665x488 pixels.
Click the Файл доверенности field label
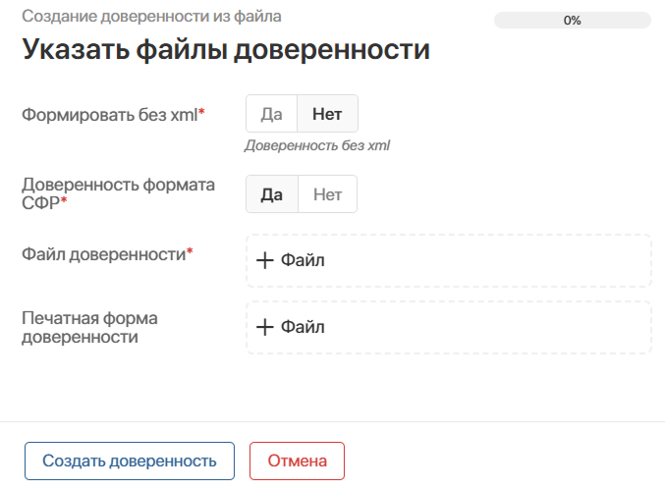point(106,253)
